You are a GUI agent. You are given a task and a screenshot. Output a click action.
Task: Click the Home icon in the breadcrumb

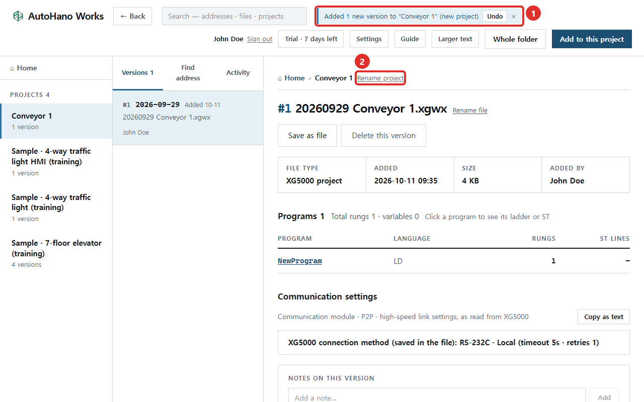[280, 78]
